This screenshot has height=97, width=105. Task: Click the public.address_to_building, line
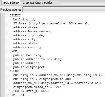coord(38,59)
